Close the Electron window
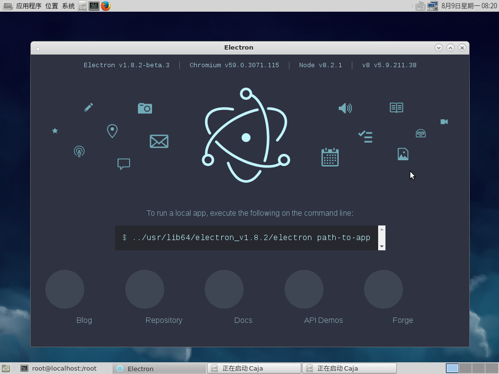Image resolution: width=499 pixels, height=374 pixels. coord(462,48)
